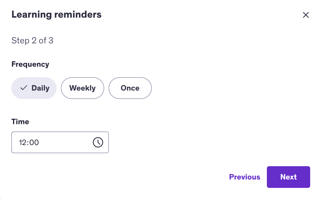
Task: Click inside the 12:00 time input
Action: click(41, 142)
